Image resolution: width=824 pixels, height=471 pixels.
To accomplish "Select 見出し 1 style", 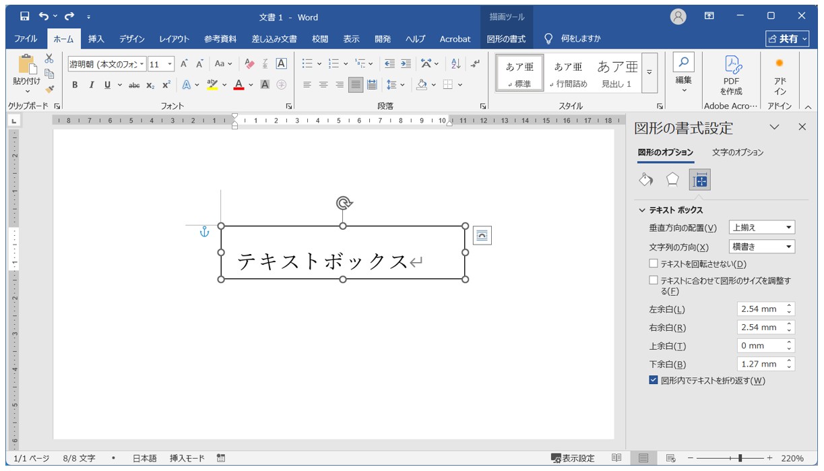I will (616, 72).
